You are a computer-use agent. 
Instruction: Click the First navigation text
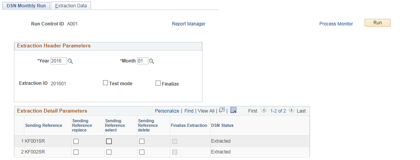tap(253, 111)
